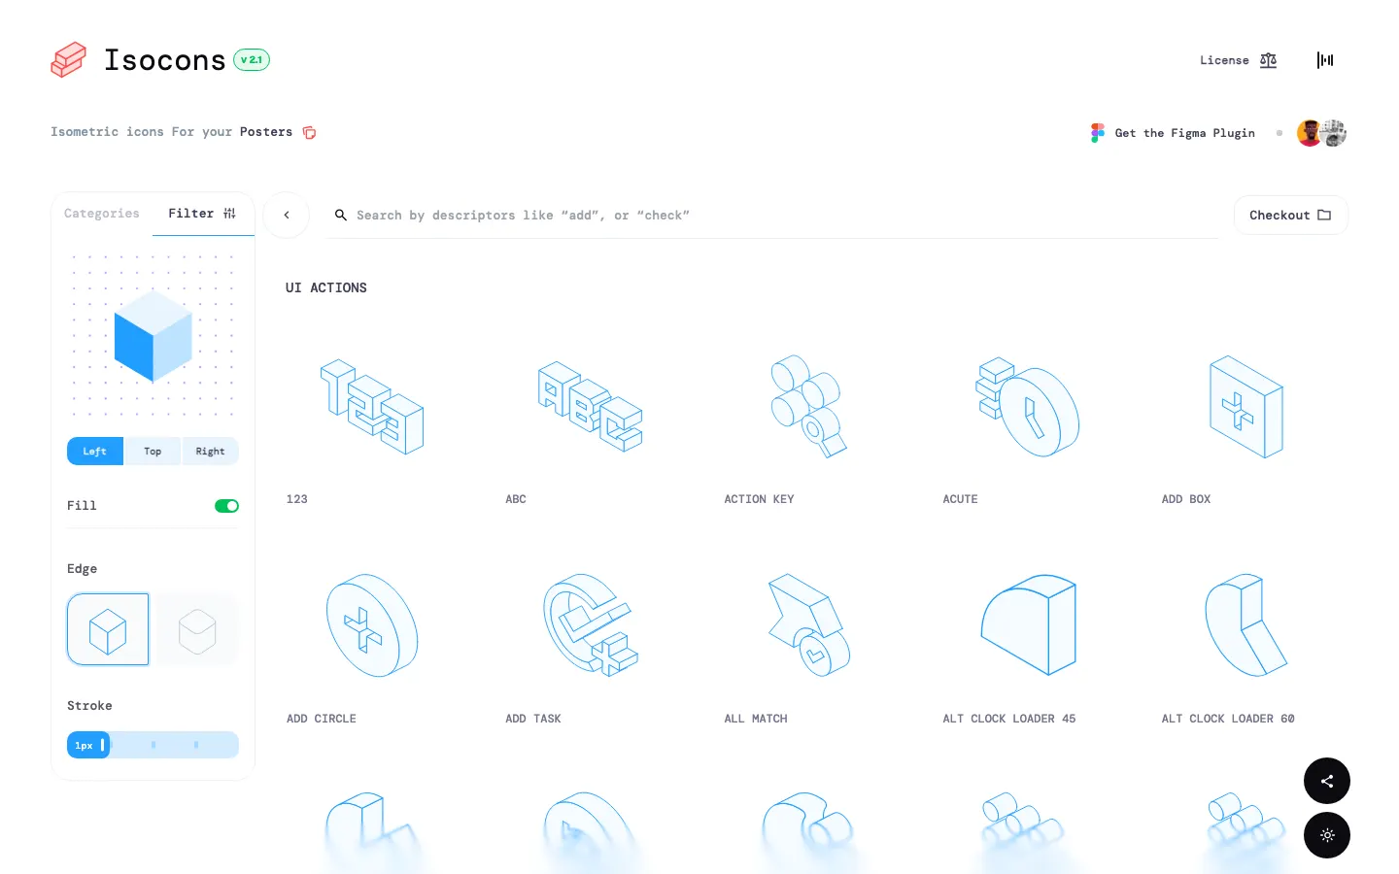
Task: Choose the 123 isometric icon
Action: pyautogui.click(x=371, y=407)
